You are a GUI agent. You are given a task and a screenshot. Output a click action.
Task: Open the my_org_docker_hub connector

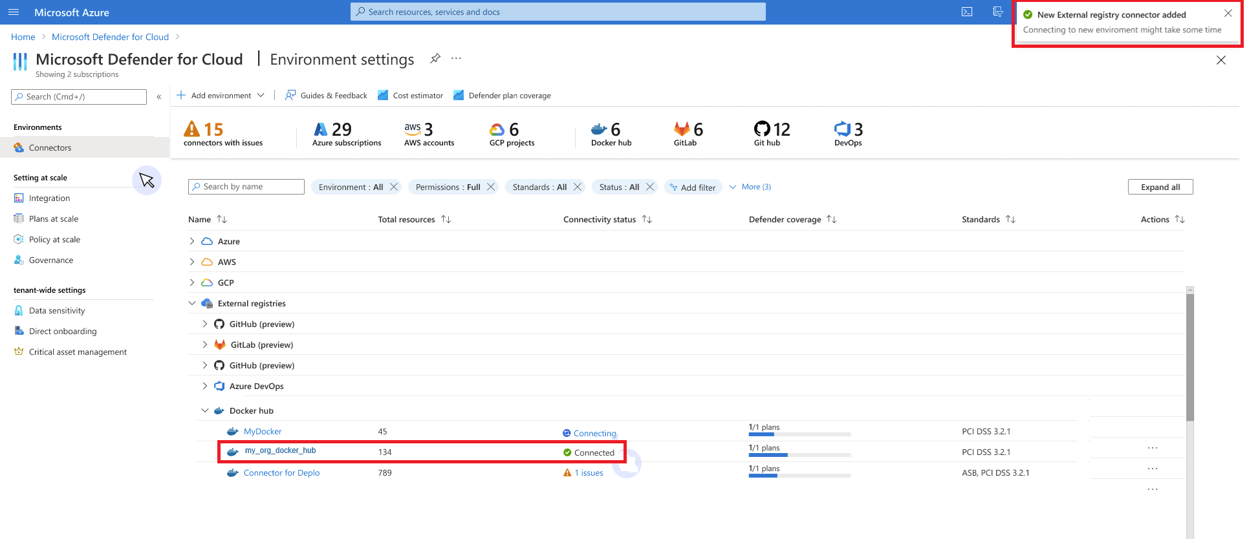tap(280, 450)
